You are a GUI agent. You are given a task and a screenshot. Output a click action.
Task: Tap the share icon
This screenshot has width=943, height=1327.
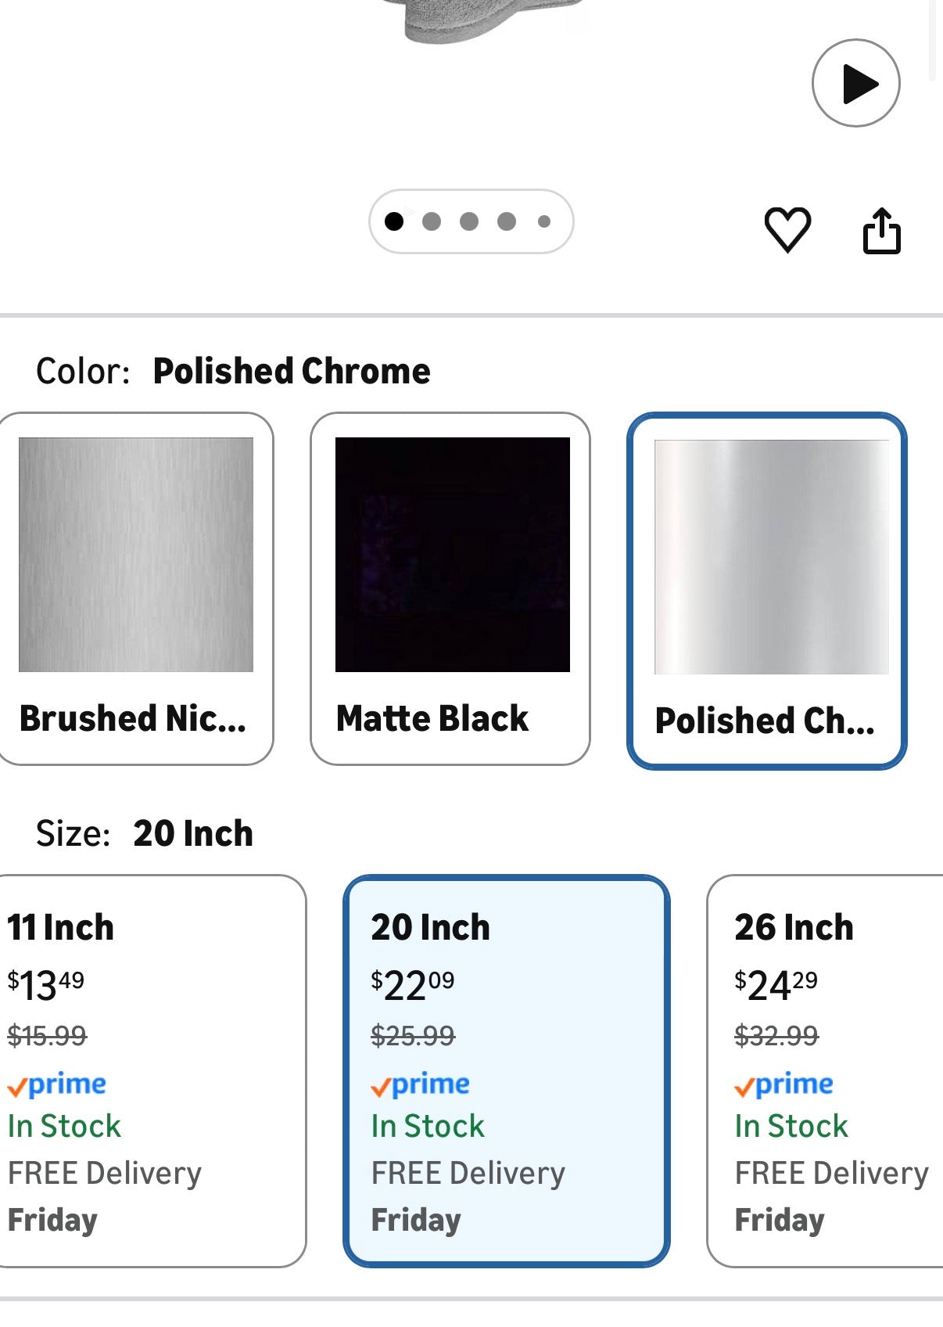coord(881,231)
